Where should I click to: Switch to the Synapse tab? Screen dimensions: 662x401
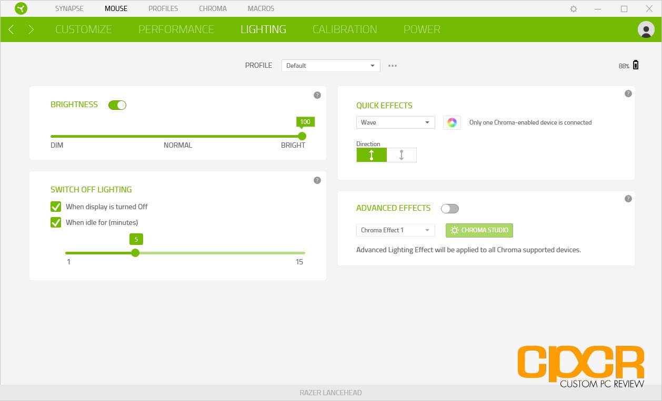[x=69, y=8]
